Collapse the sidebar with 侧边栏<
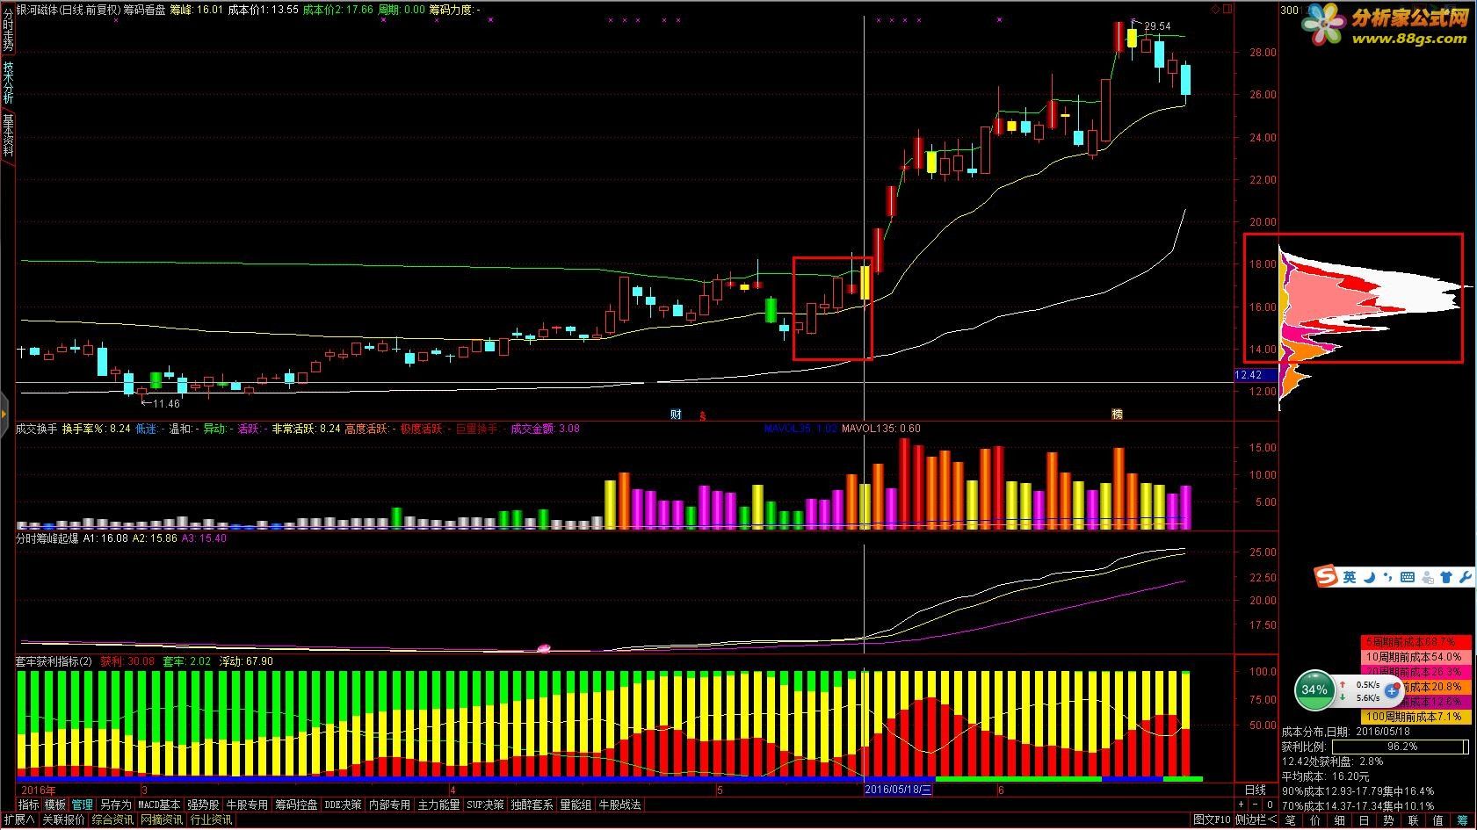Viewport: 1477px width, 830px height. [1256, 820]
